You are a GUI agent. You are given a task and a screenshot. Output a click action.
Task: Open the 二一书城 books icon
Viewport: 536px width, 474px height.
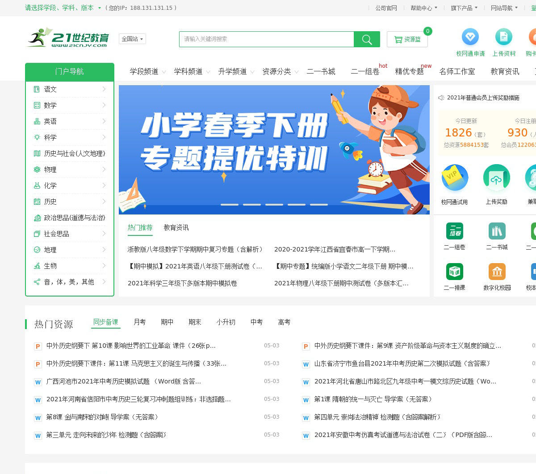pos(497,231)
